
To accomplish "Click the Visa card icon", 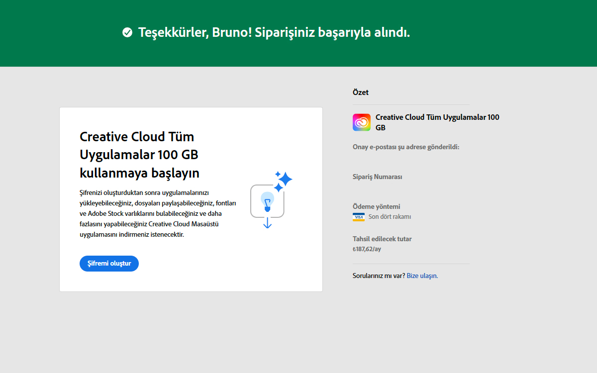I will pyautogui.click(x=358, y=217).
